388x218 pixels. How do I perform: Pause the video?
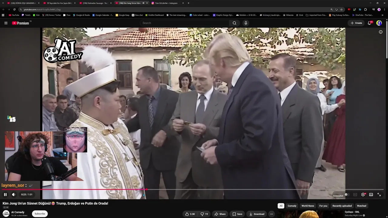(x=5, y=194)
